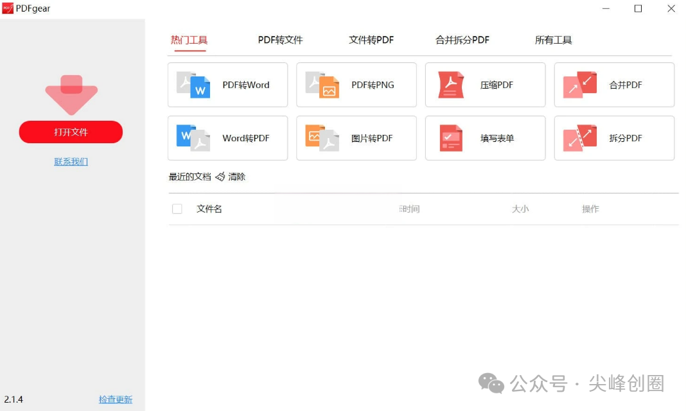Open the 联系我们 link
This screenshot has height=411, width=686.
[71, 162]
